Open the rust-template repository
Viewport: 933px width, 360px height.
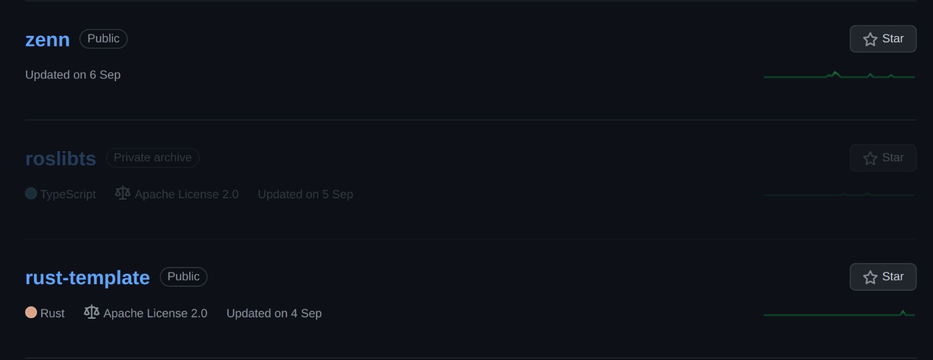tap(87, 277)
